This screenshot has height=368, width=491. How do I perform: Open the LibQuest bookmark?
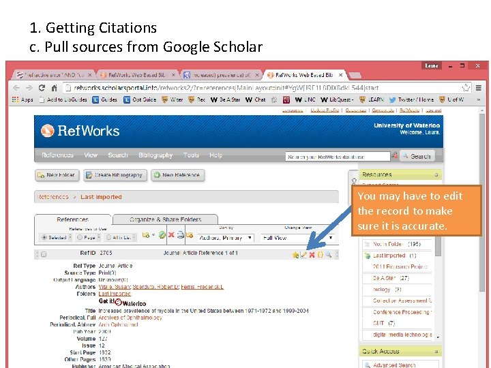pos(338,99)
